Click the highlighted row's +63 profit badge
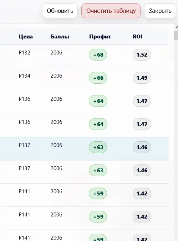Screen dimensions: 178x241 pos(98,147)
